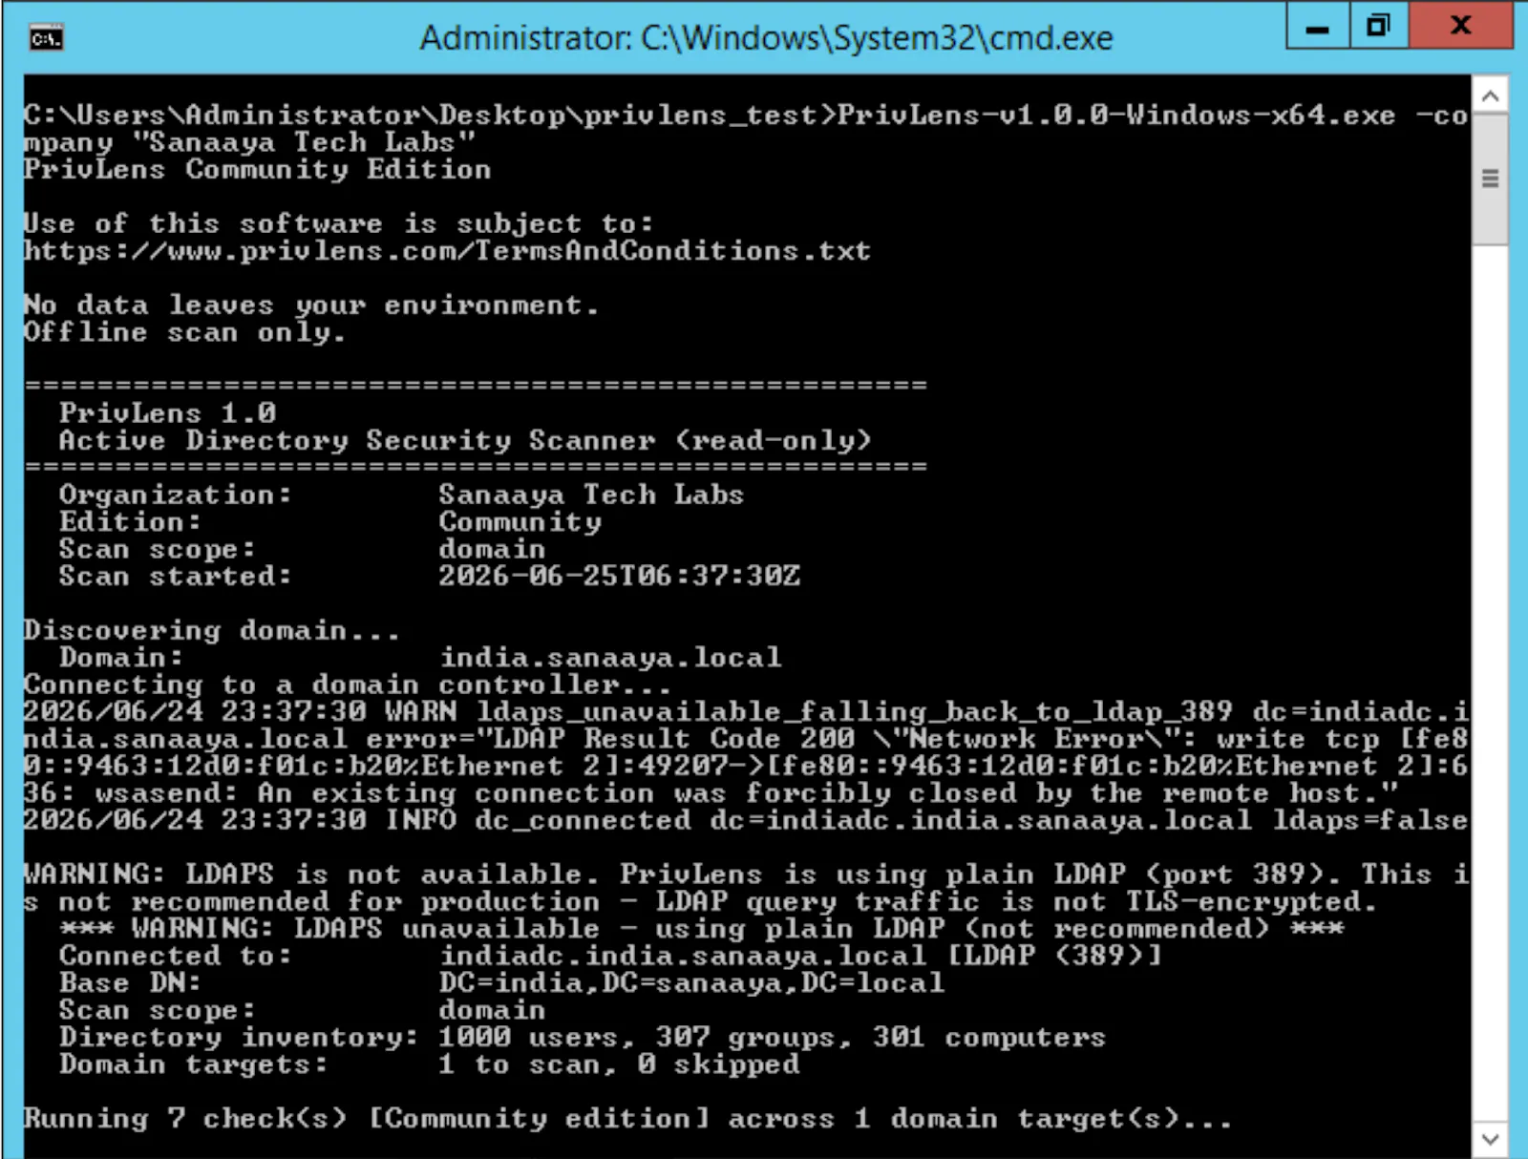This screenshot has width=1528, height=1159.
Task: Click the TermsAndConditions.txt URL line
Action: (x=447, y=251)
